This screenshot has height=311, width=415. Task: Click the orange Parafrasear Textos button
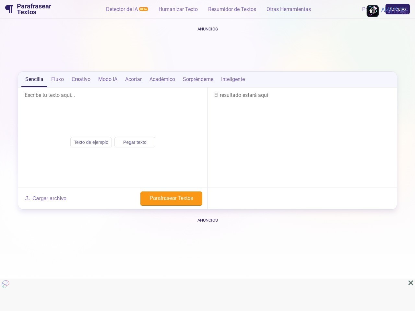pyautogui.click(x=171, y=198)
